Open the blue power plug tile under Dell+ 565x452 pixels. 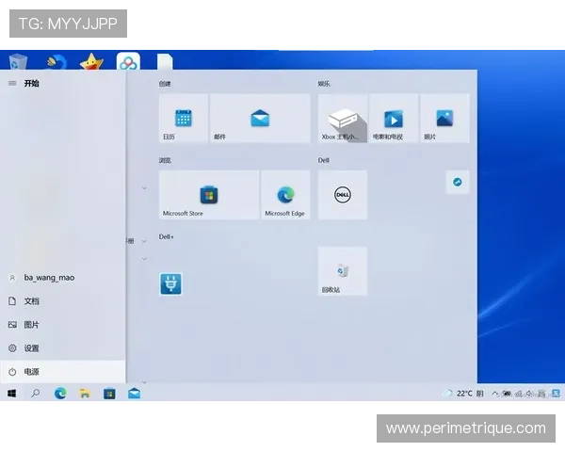coord(170,284)
